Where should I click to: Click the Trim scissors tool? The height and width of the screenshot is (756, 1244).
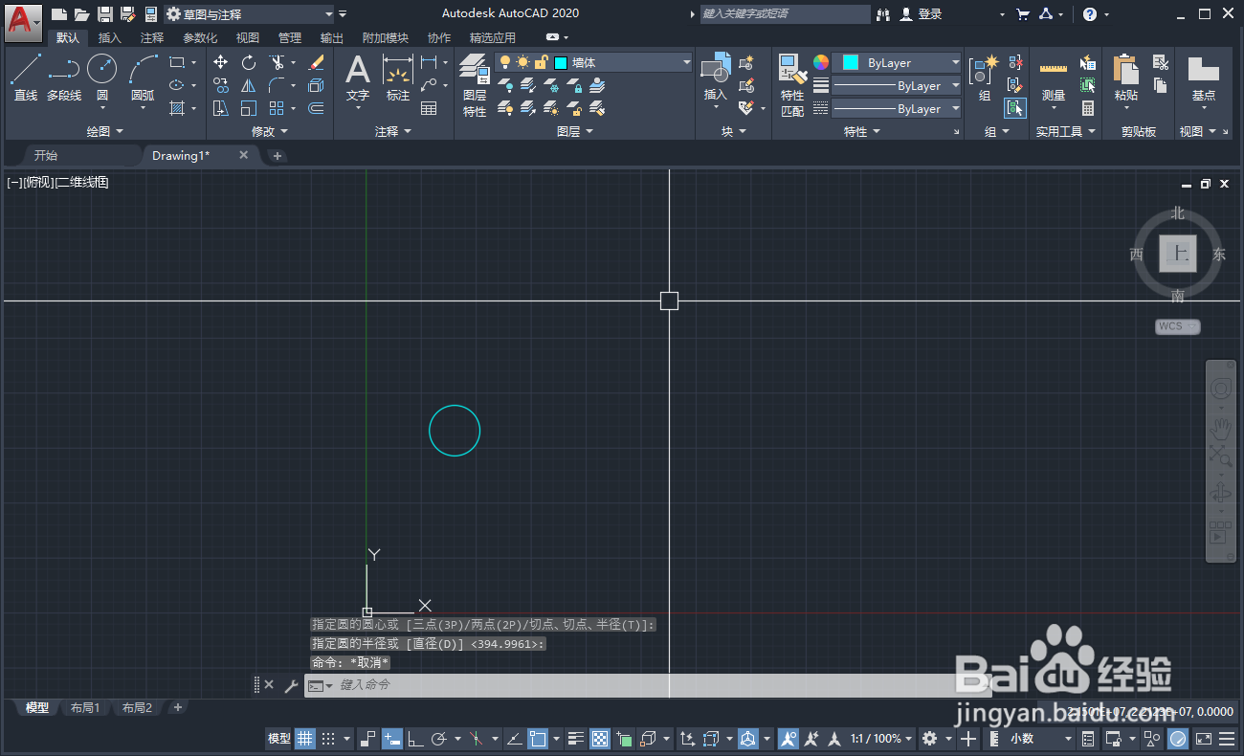point(277,62)
